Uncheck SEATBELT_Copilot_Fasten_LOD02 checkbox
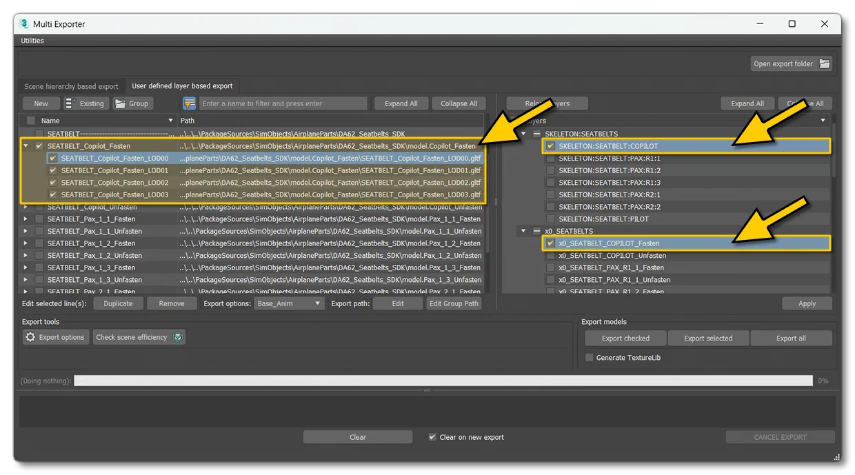Viewport: 855px width, 475px height. [x=53, y=183]
